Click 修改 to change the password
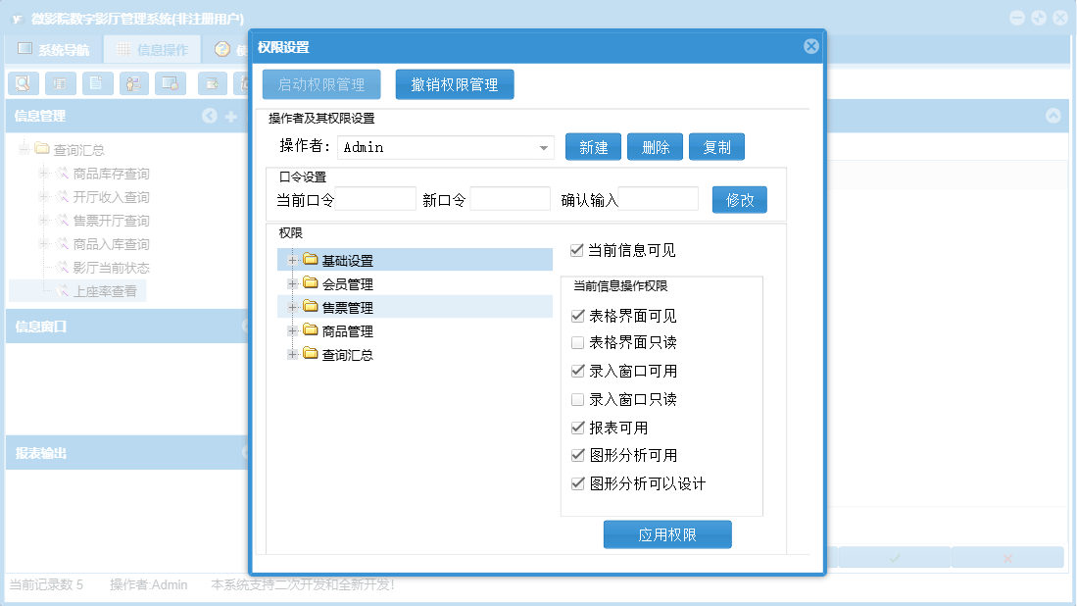 tap(740, 200)
